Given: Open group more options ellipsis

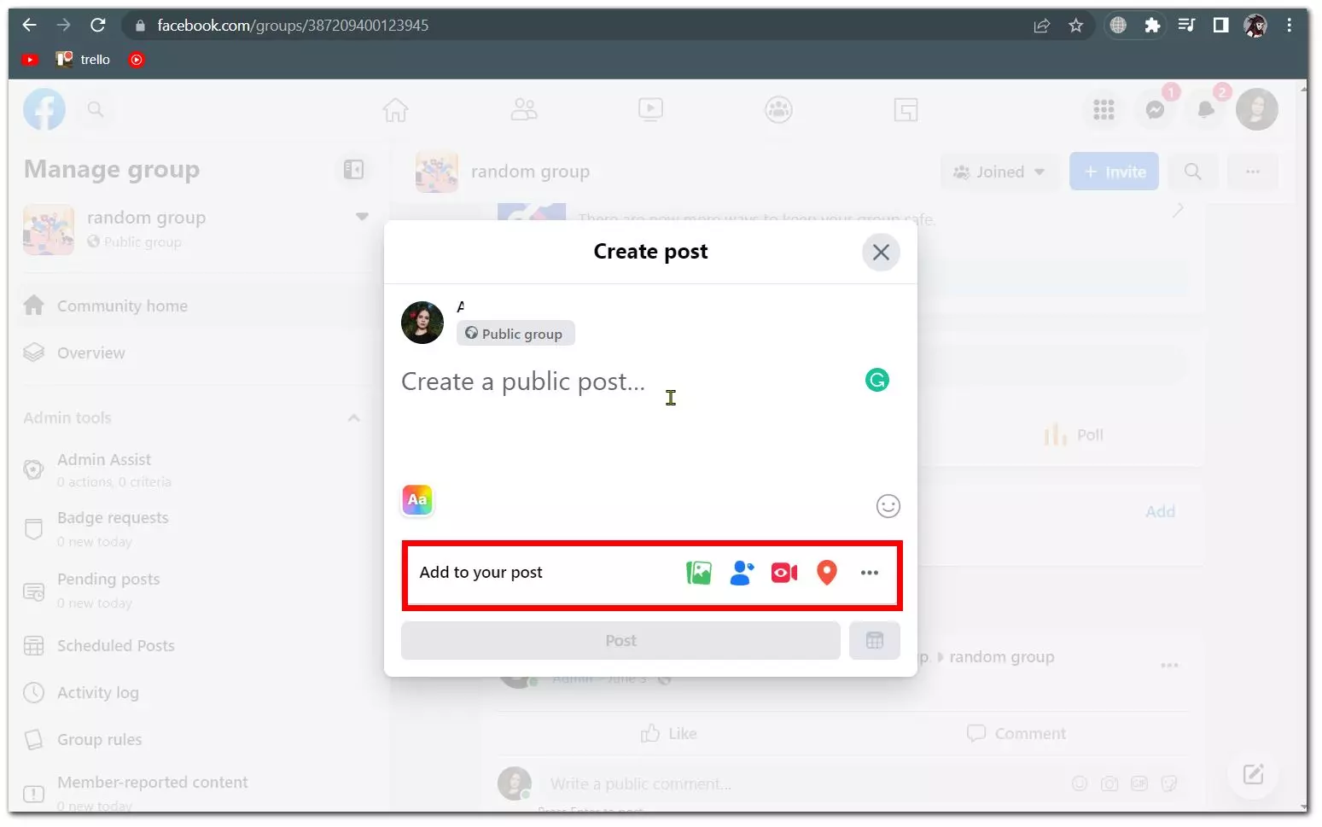Looking at the screenshot, I should [x=1252, y=172].
